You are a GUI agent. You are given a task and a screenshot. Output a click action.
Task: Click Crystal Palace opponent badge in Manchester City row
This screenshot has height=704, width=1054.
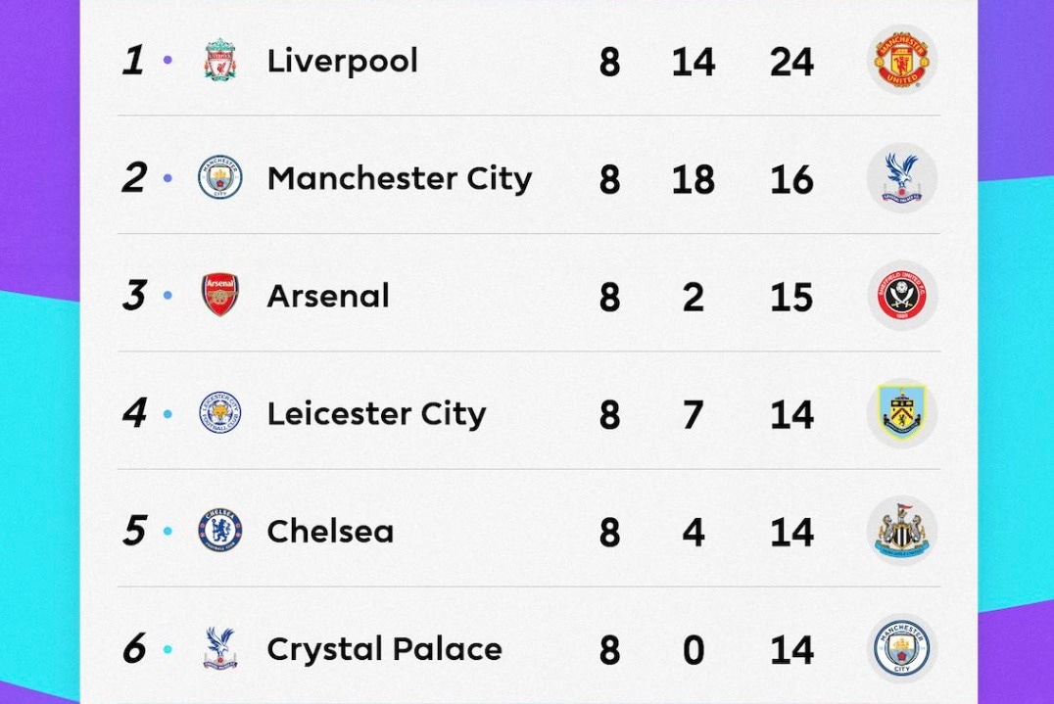(901, 178)
